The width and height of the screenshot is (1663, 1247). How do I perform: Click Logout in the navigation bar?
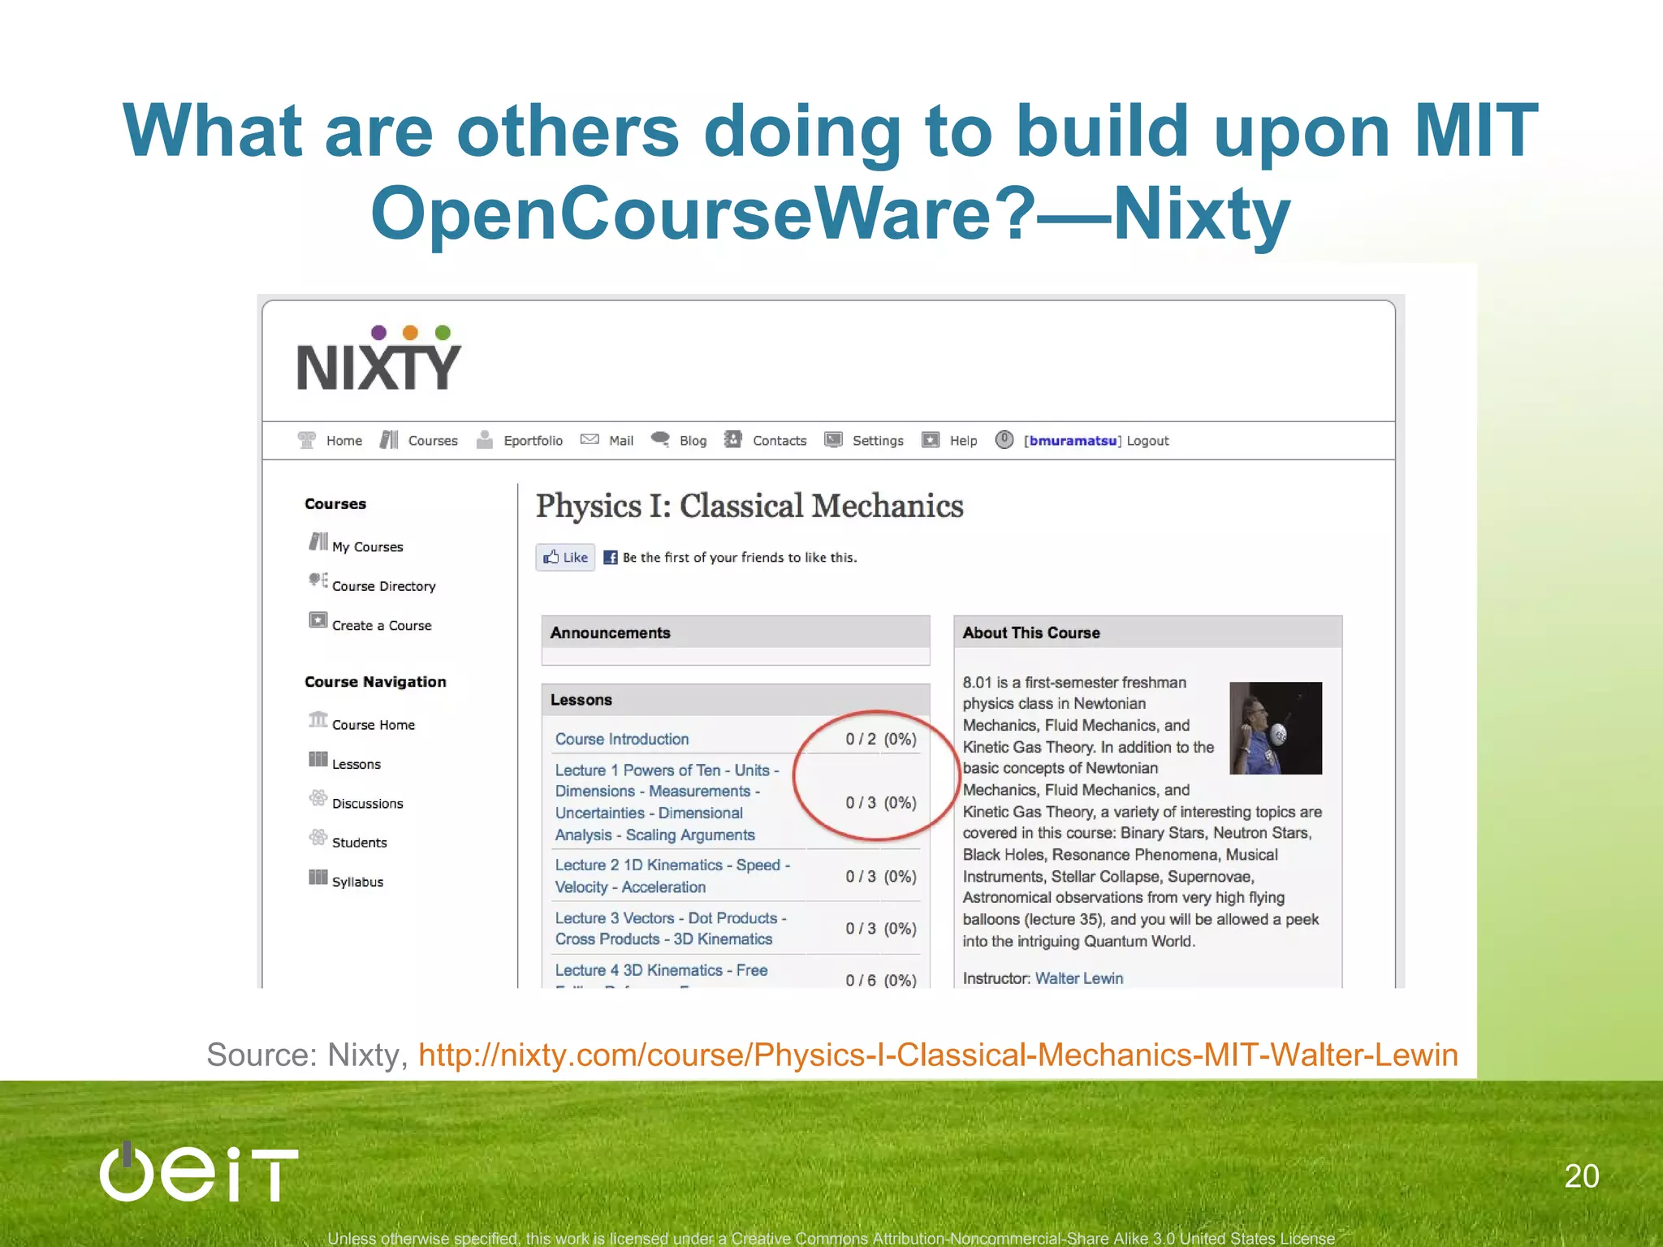click(1147, 441)
